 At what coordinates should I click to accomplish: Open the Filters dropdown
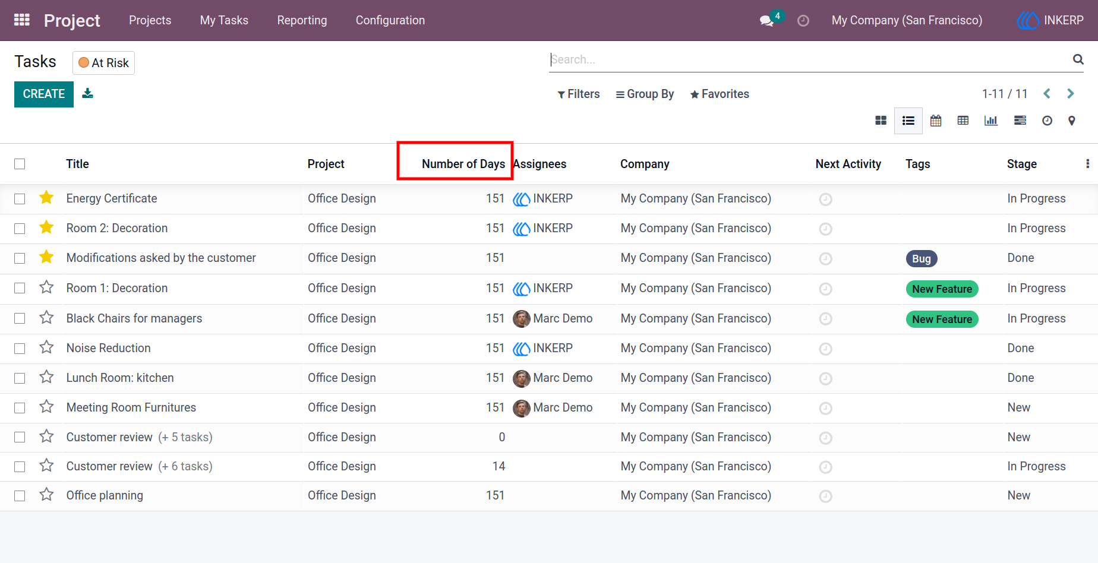(579, 94)
